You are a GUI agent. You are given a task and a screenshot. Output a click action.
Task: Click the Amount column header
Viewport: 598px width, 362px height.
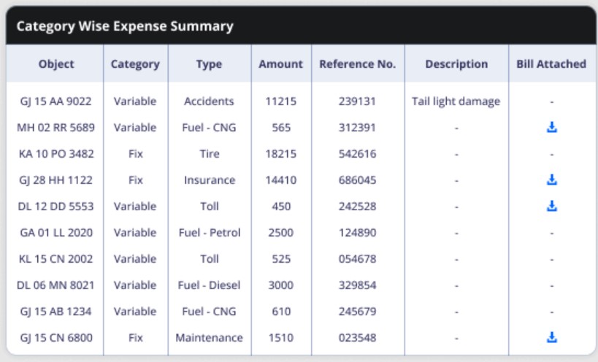click(x=280, y=64)
